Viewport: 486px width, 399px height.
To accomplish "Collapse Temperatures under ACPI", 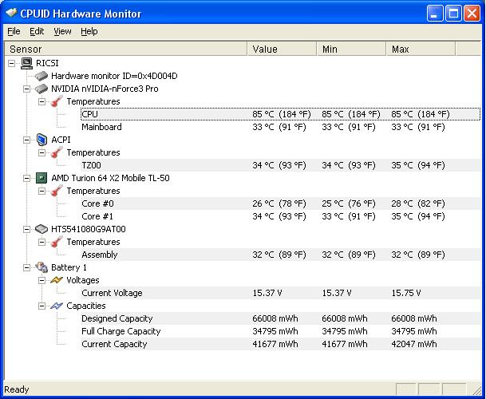I will pos(41,152).
